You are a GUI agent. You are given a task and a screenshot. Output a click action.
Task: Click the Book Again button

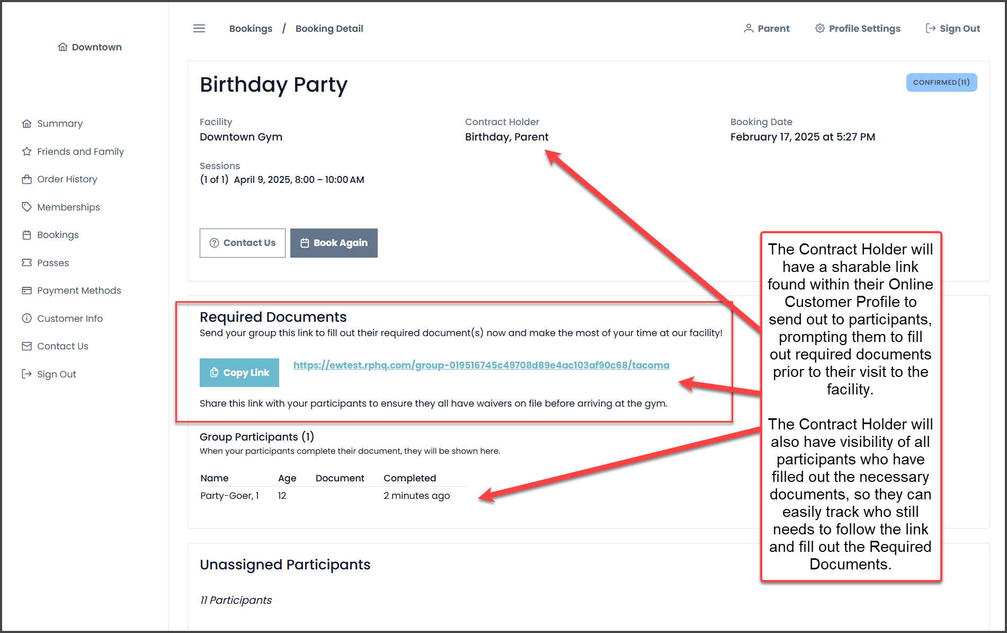(x=334, y=243)
